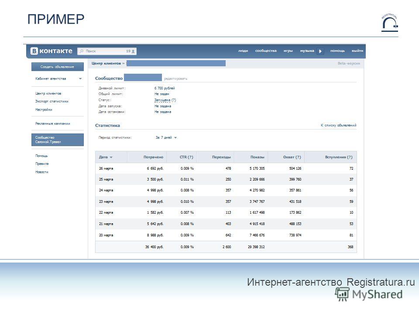Click the user count icon in search
Image resolution: width=419 pixels, height=314 pixels.
[x=133, y=51]
